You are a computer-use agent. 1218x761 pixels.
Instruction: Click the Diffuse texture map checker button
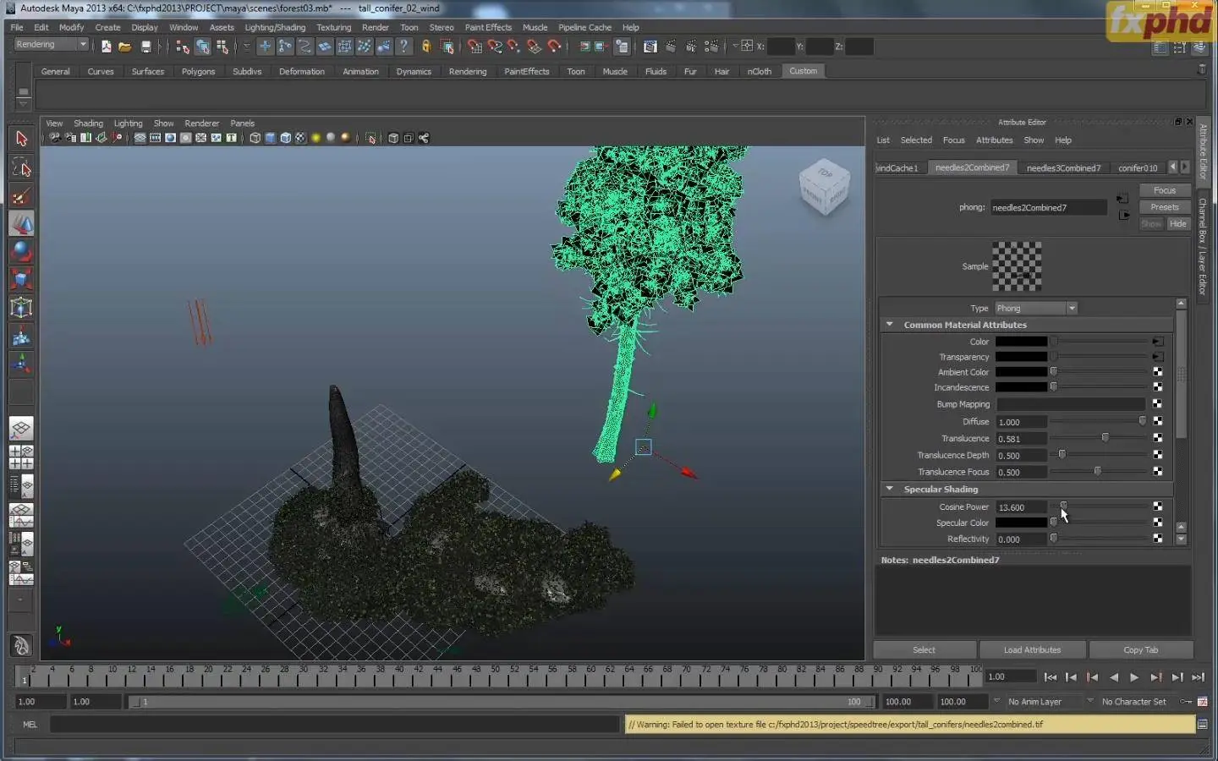(x=1157, y=421)
